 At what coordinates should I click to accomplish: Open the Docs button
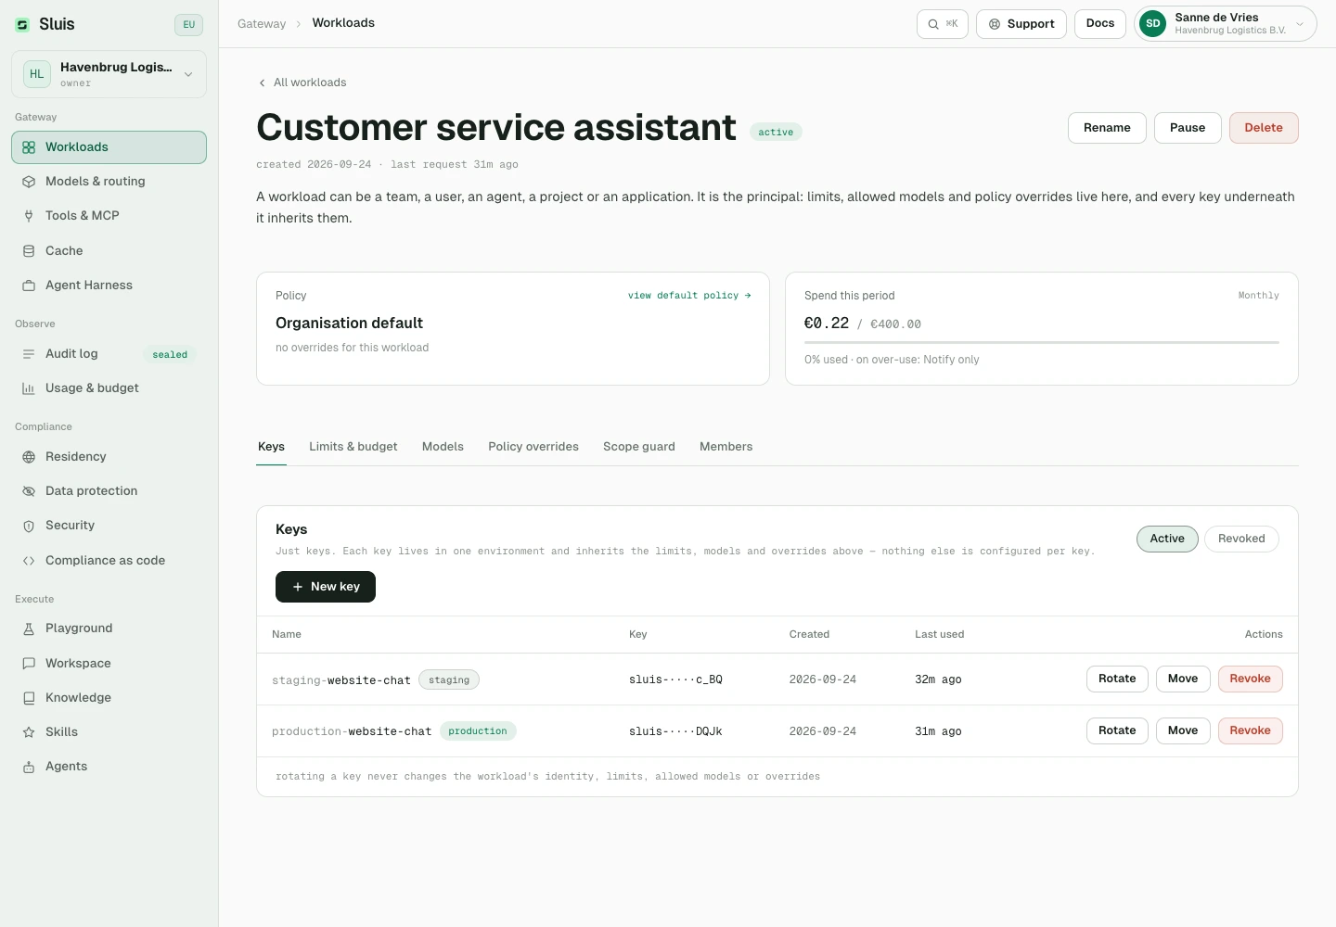point(1100,24)
